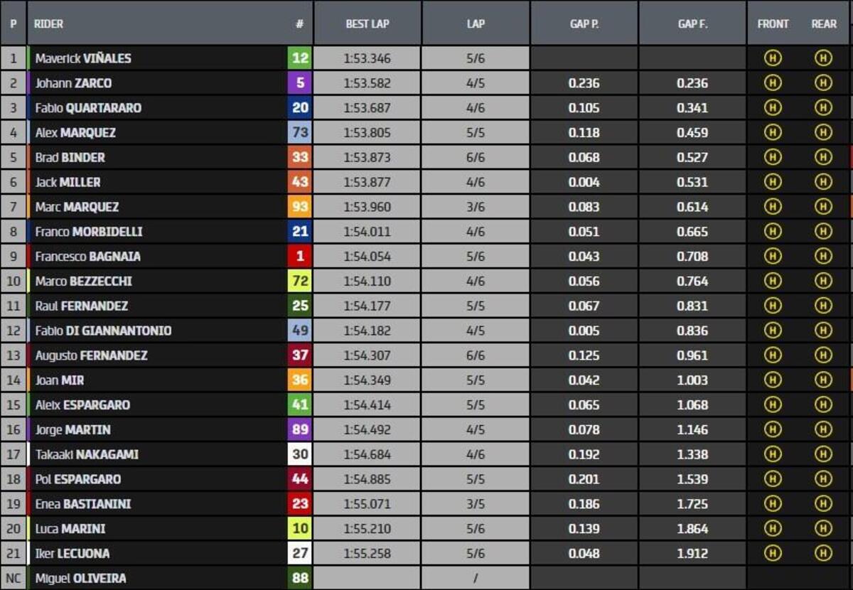Click Marc Marquez's orange 93 badge
The image size is (853, 590).
300,207
